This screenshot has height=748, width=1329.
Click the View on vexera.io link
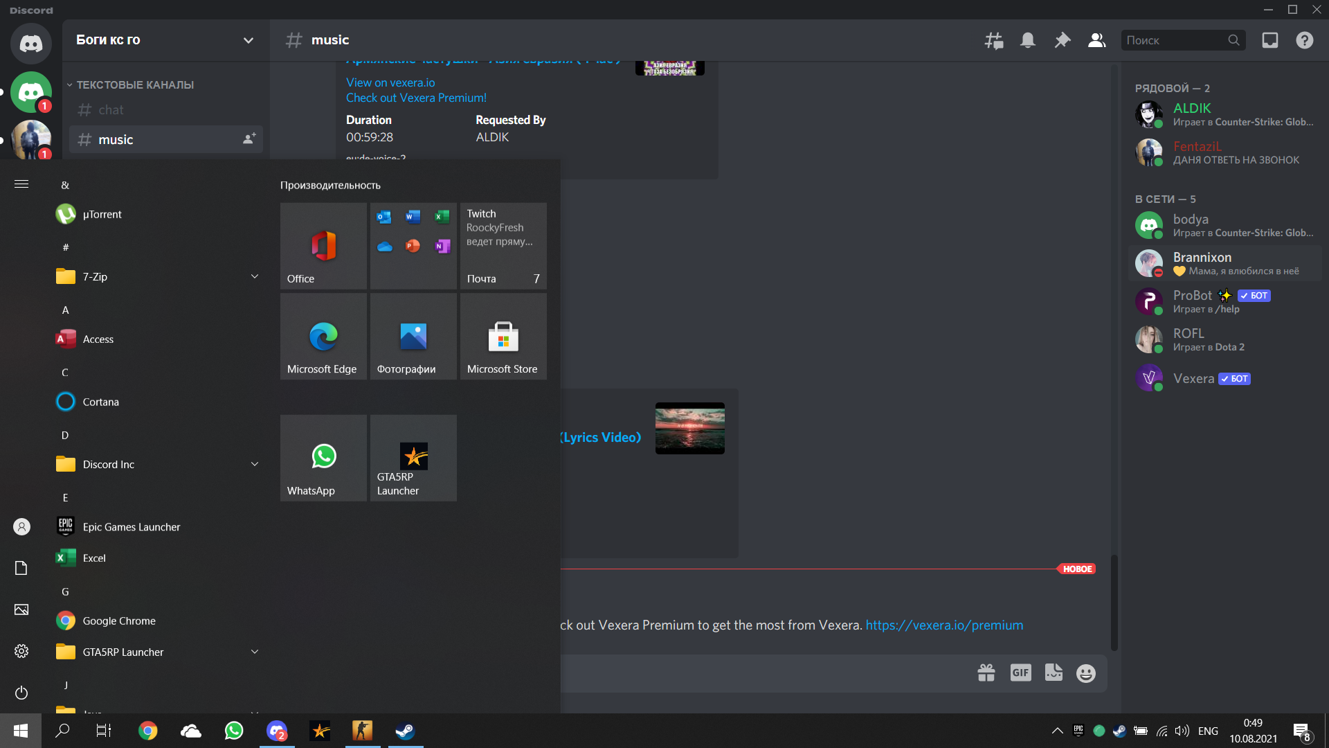tap(390, 82)
